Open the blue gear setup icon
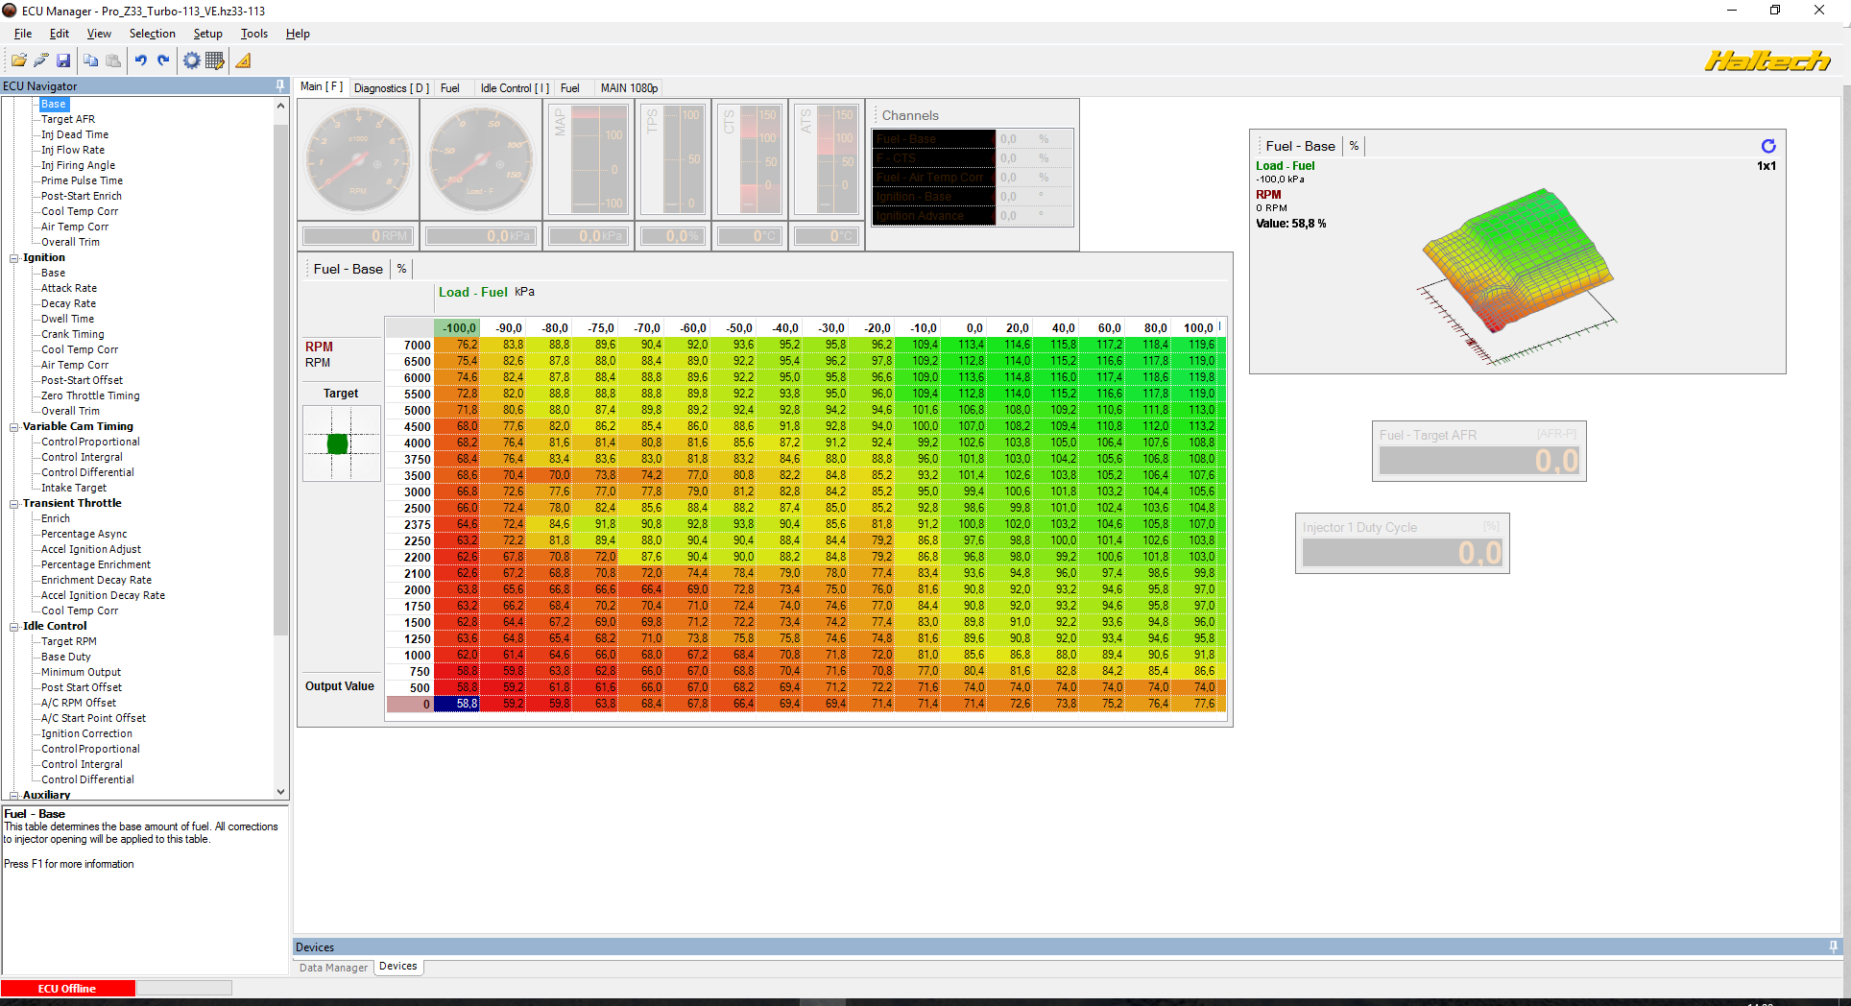This screenshot has height=1006, width=1851. [x=191, y=60]
